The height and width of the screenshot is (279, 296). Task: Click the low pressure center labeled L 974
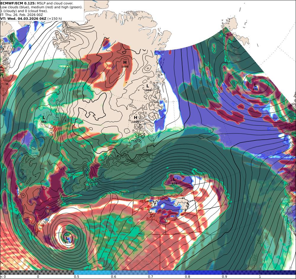point(174,181)
